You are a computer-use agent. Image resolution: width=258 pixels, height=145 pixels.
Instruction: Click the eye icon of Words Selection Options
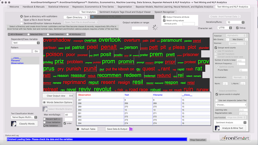44,102
